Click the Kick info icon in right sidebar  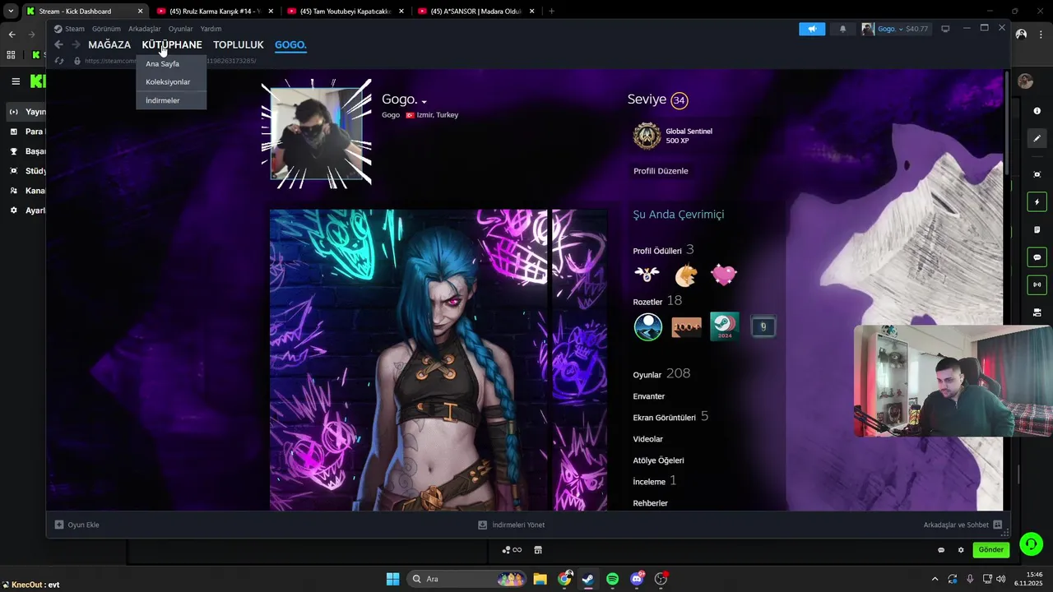point(1037,111)
